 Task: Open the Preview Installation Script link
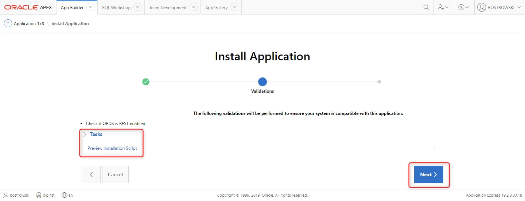pos(112,148)
